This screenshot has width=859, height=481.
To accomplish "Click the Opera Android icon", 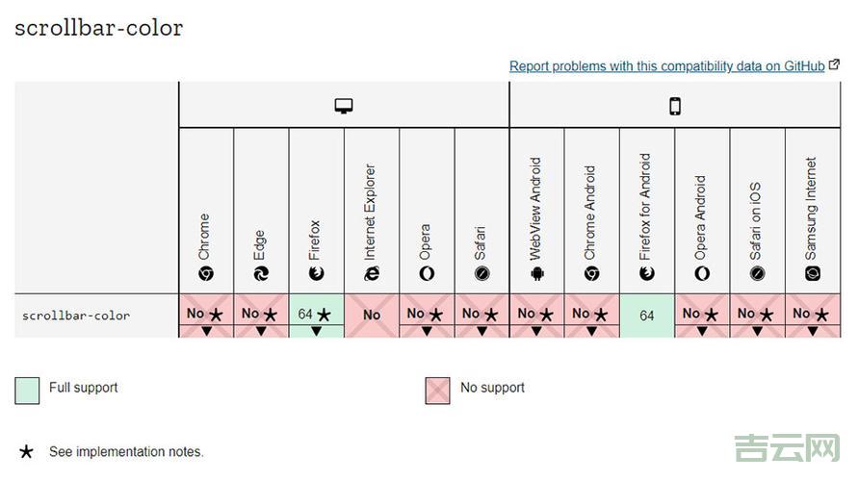I will [702, 274].
